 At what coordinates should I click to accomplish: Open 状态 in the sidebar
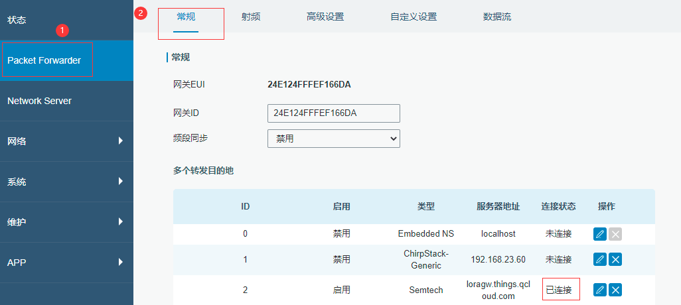66,20
